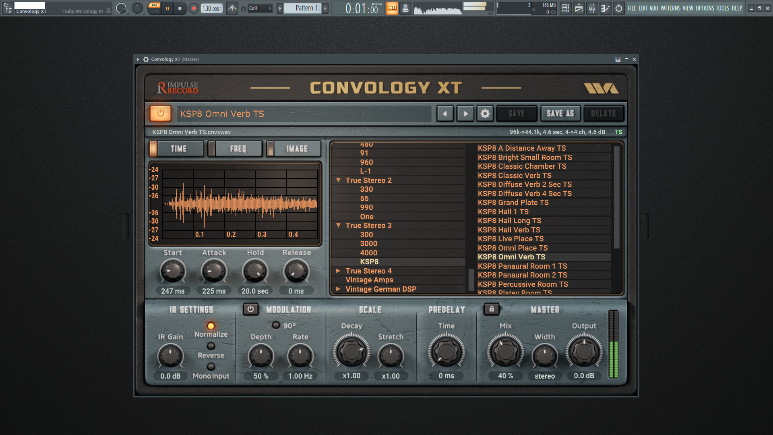The image size is (773, 435).
Task: Open the plugin window options arrow
Action: [x=138, y=59]
